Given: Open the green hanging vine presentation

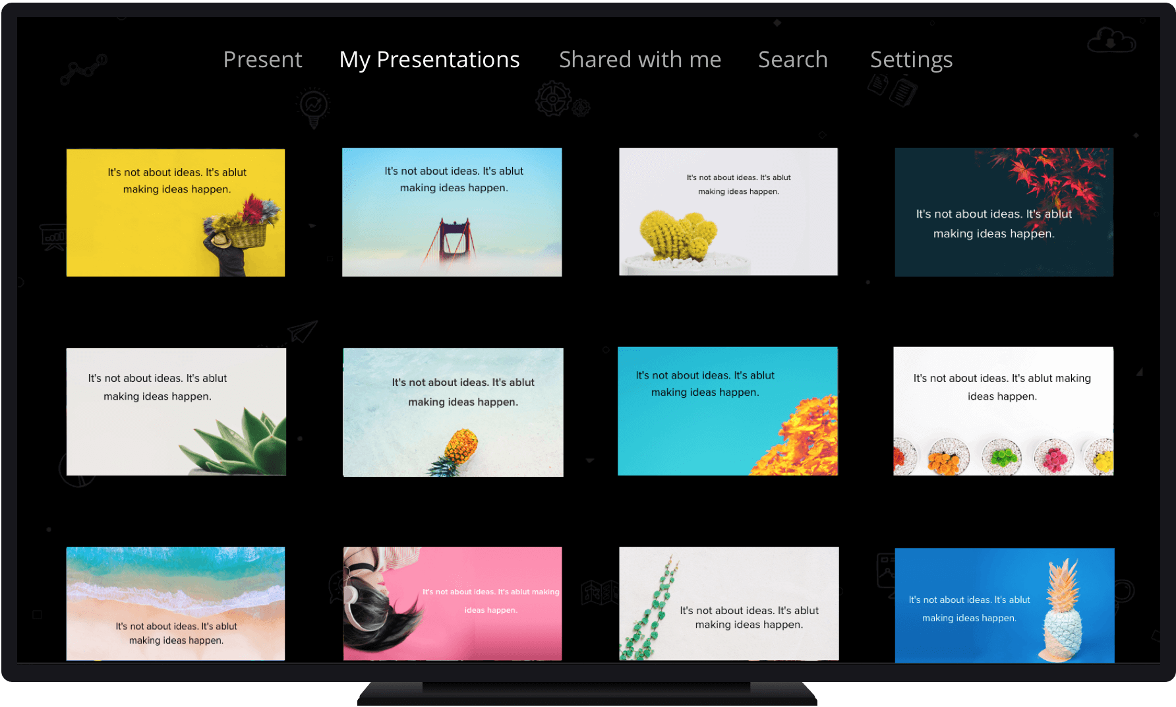Looking at the screenshot, I should [729, 603].
